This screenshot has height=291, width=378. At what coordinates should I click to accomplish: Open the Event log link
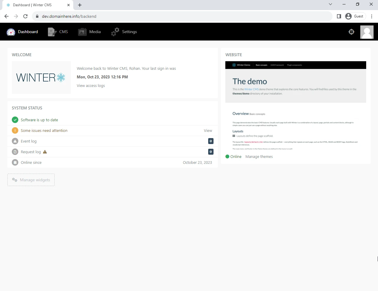(x=29, y=141)
